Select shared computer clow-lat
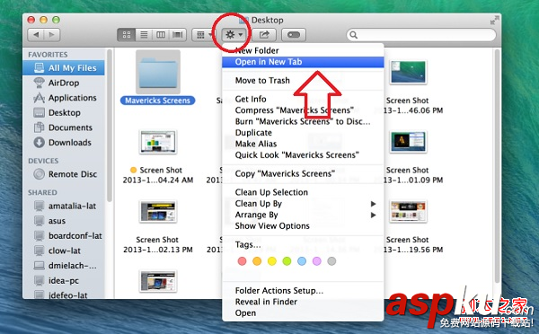 pyautogui.click(x=64, y=250)
